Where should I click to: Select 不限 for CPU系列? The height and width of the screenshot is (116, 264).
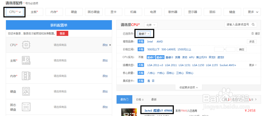click(141, 57)
